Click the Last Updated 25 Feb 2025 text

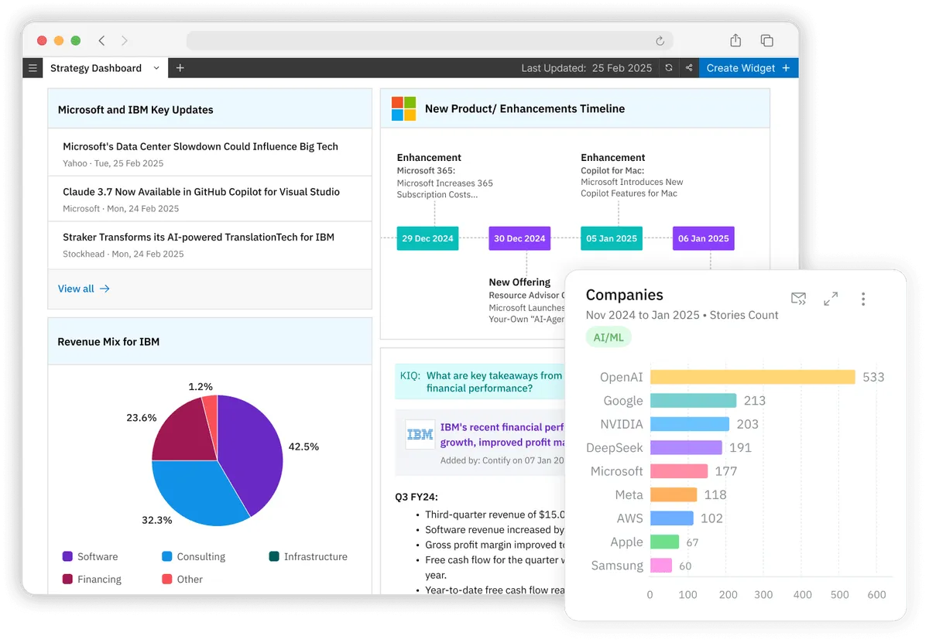587,68
